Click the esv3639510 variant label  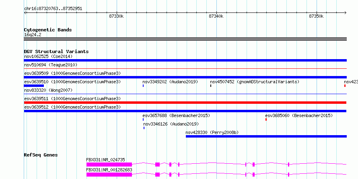tap(72, 82)
